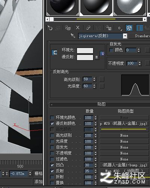Enable 环境光颜色 map checkbox
The image size is (150, 188).
[x=52, y=118]
